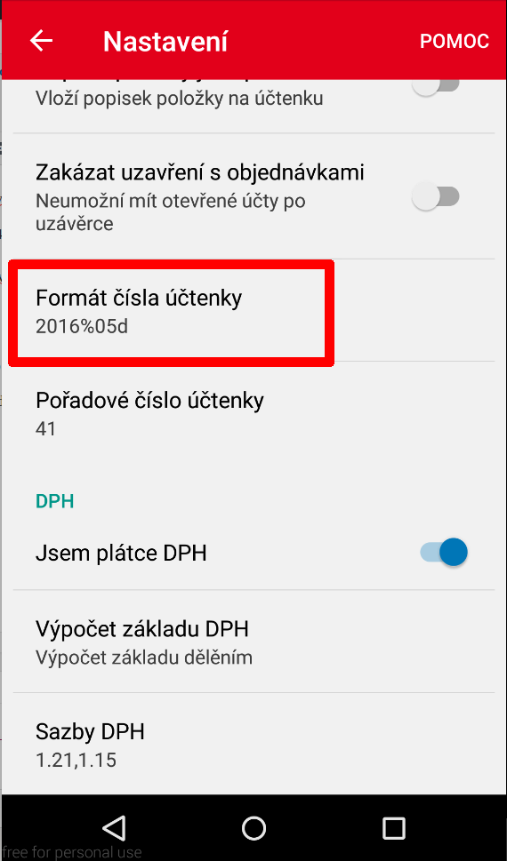Open the POMOC help page
This screenshot has height=861, width=507.
click(x=455, y=41)
